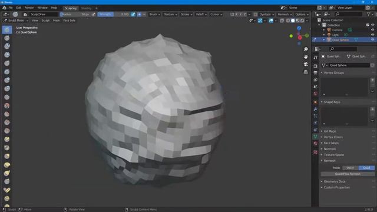Select the Crease sculpt brush
Image resolution: width=377 pixels, height=212 pixels.
(x=7, y=97)
